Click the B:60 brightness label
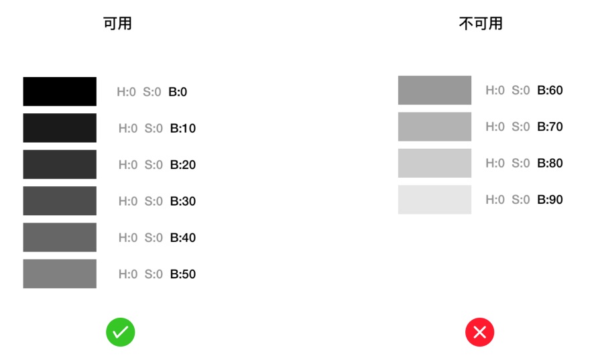598x364 pixels. (550, 90)
